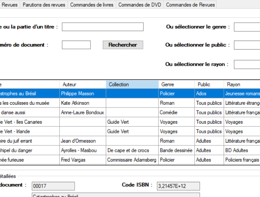Open the genre selection combo box

(x=247, y=27)
